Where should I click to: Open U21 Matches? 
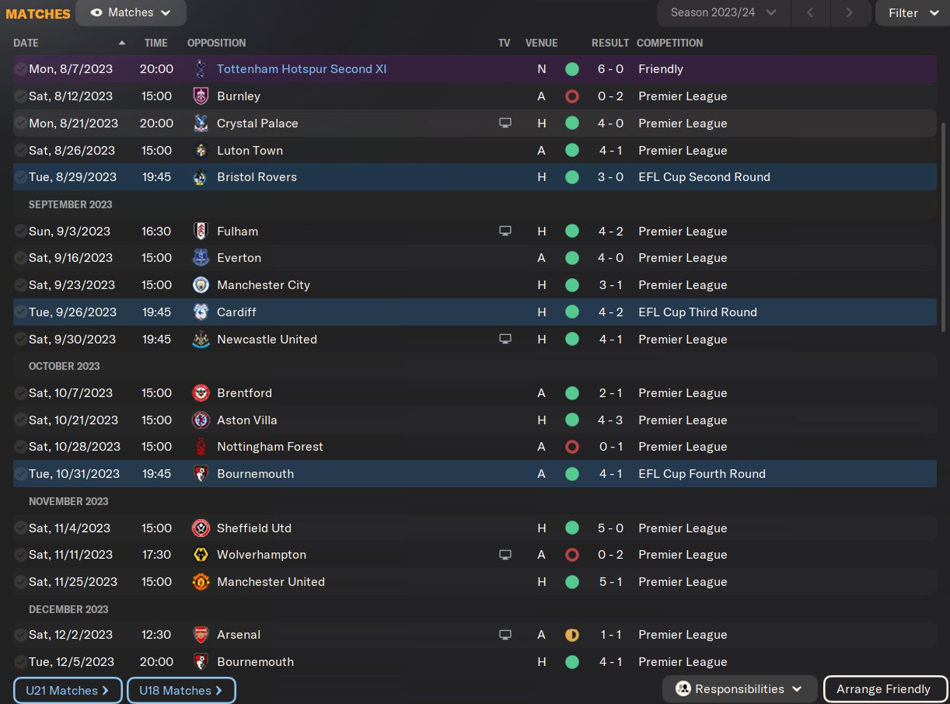point(67,690)
